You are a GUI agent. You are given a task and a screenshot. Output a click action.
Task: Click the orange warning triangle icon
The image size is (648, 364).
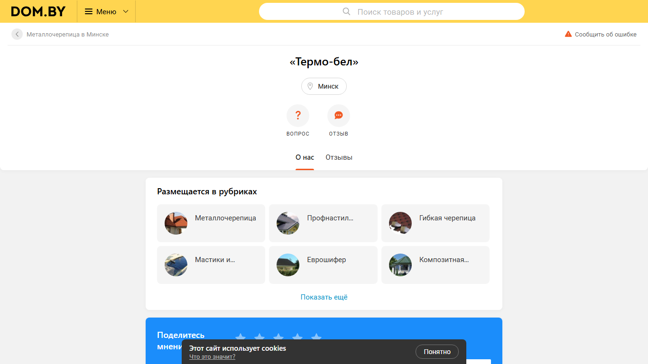coord(568,34)
